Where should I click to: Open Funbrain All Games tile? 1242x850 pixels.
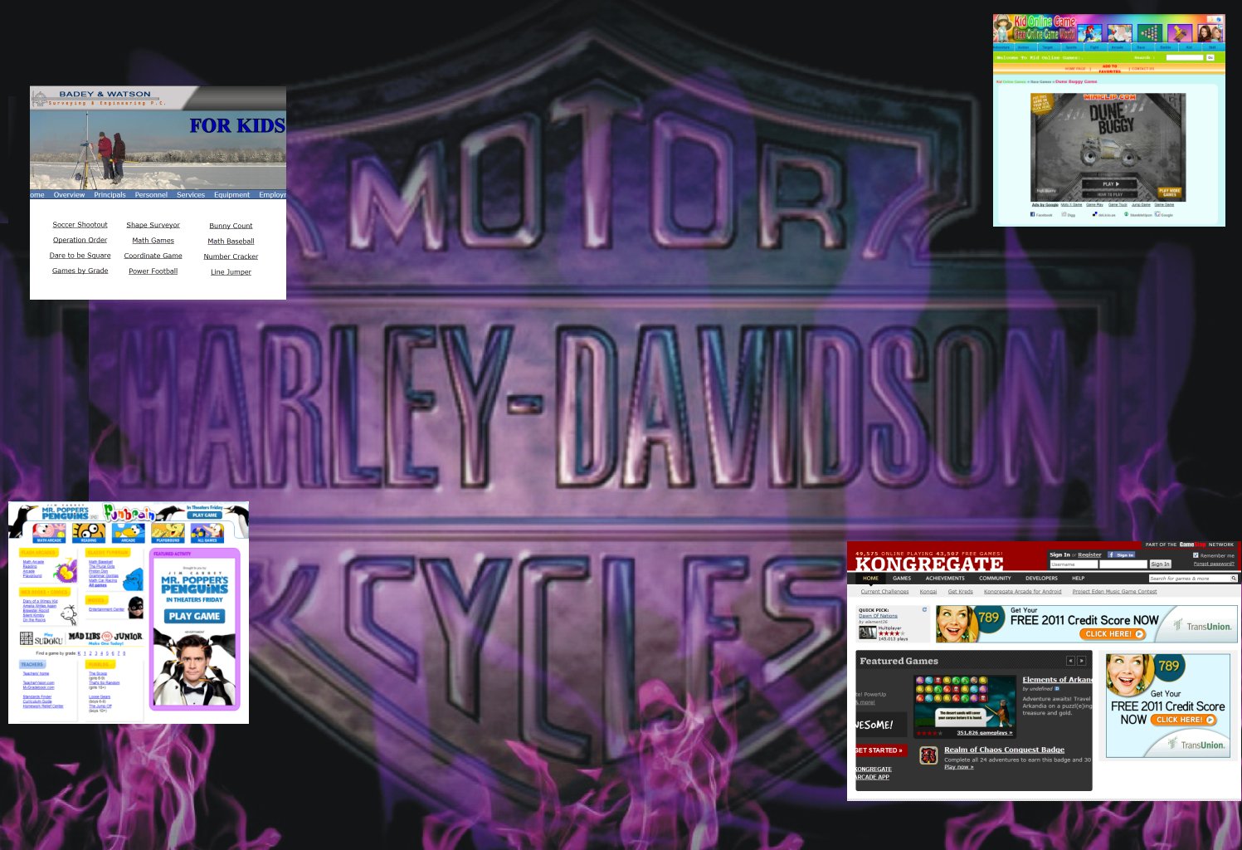[207, 532]
